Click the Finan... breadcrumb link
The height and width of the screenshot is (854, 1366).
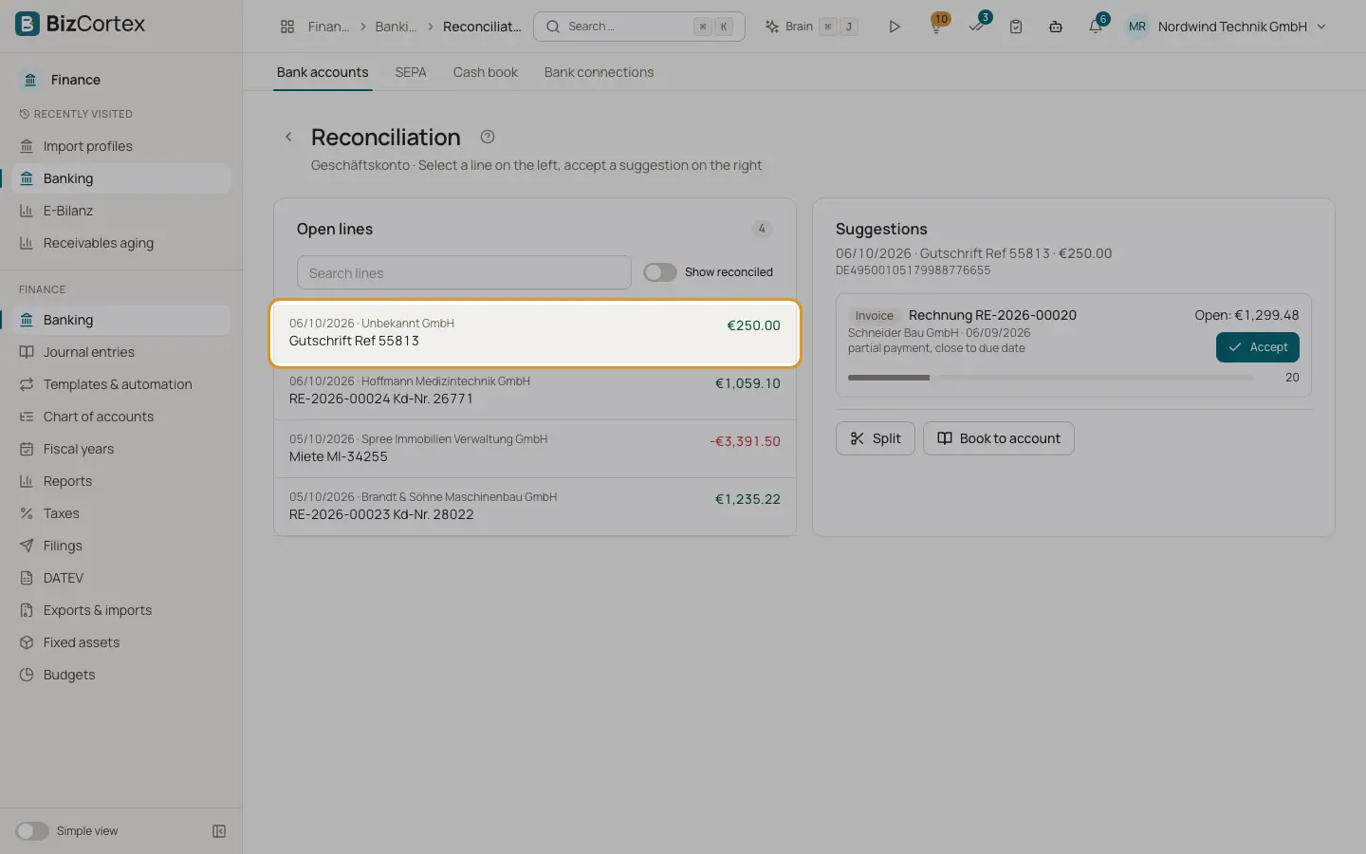328,27
